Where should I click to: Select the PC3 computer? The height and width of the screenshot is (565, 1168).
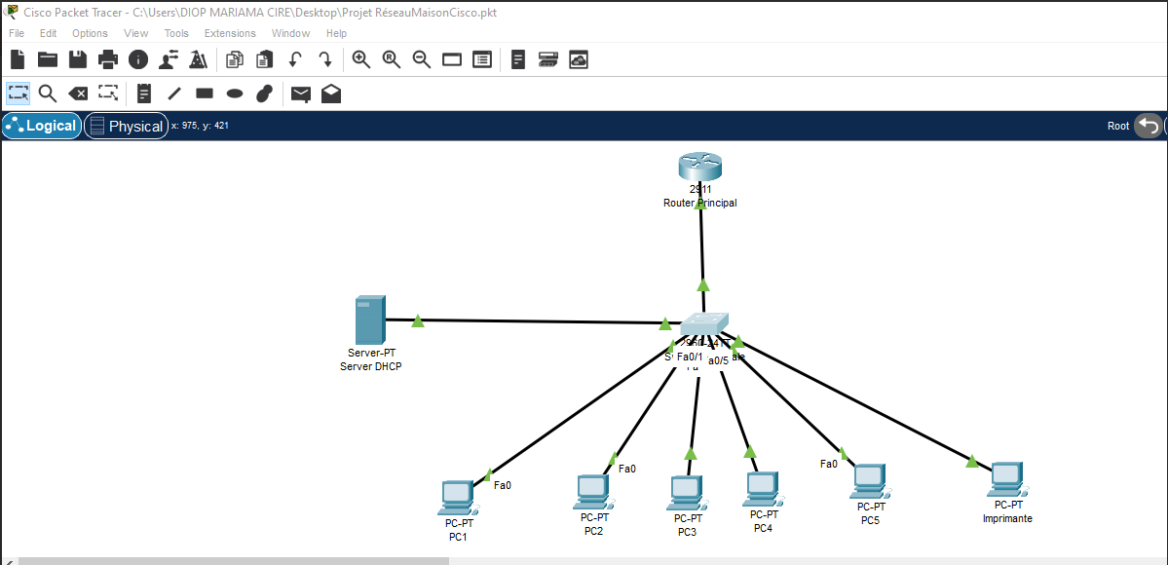tap(688, 494)
